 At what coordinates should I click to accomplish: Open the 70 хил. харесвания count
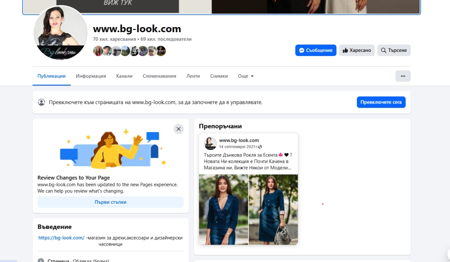pos(114,39)
